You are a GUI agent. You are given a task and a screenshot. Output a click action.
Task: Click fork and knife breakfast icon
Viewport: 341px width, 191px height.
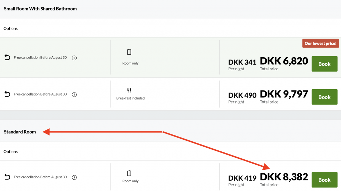coord(129,90)
